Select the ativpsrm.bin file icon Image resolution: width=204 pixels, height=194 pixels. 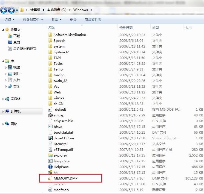[50, 121]
